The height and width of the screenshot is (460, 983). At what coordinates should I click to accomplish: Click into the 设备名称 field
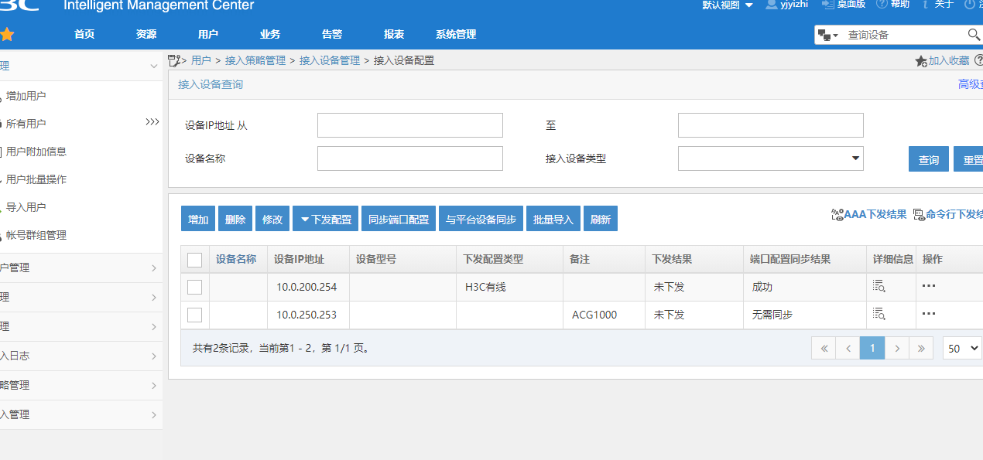click(410, 158)
